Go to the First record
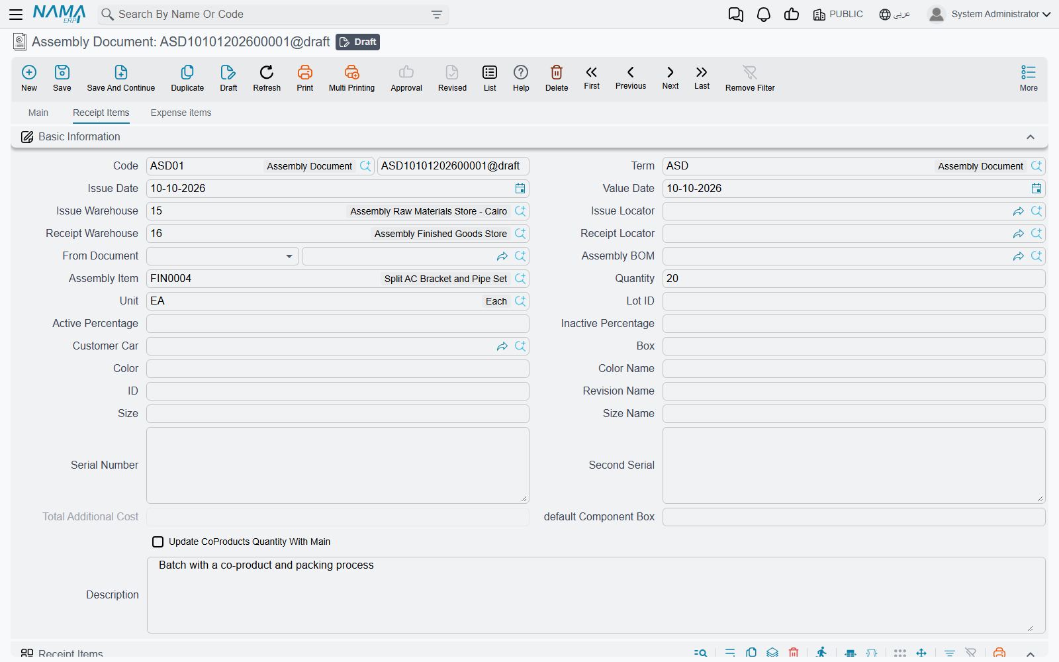 click(x=592, y=77)
